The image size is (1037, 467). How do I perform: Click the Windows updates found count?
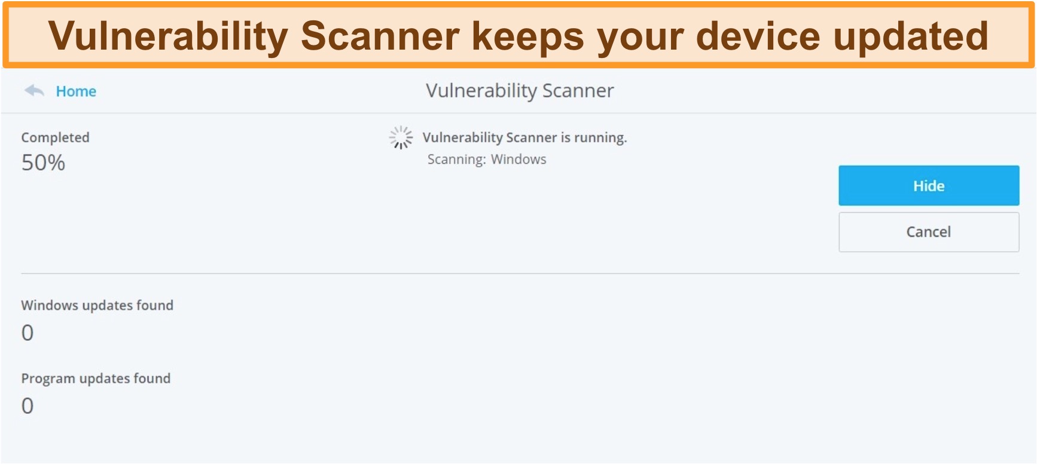[x=28, y=332]
